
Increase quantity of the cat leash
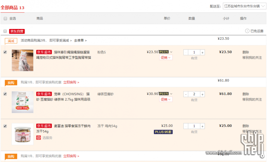point(202,52)
